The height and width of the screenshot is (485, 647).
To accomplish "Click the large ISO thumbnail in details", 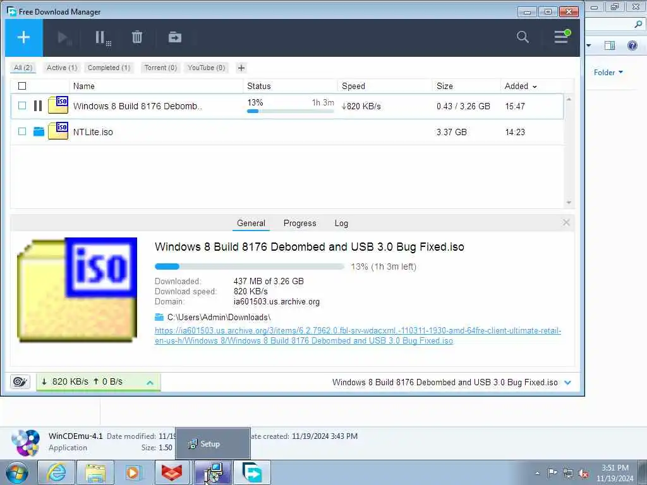I will tap(77, 289).
